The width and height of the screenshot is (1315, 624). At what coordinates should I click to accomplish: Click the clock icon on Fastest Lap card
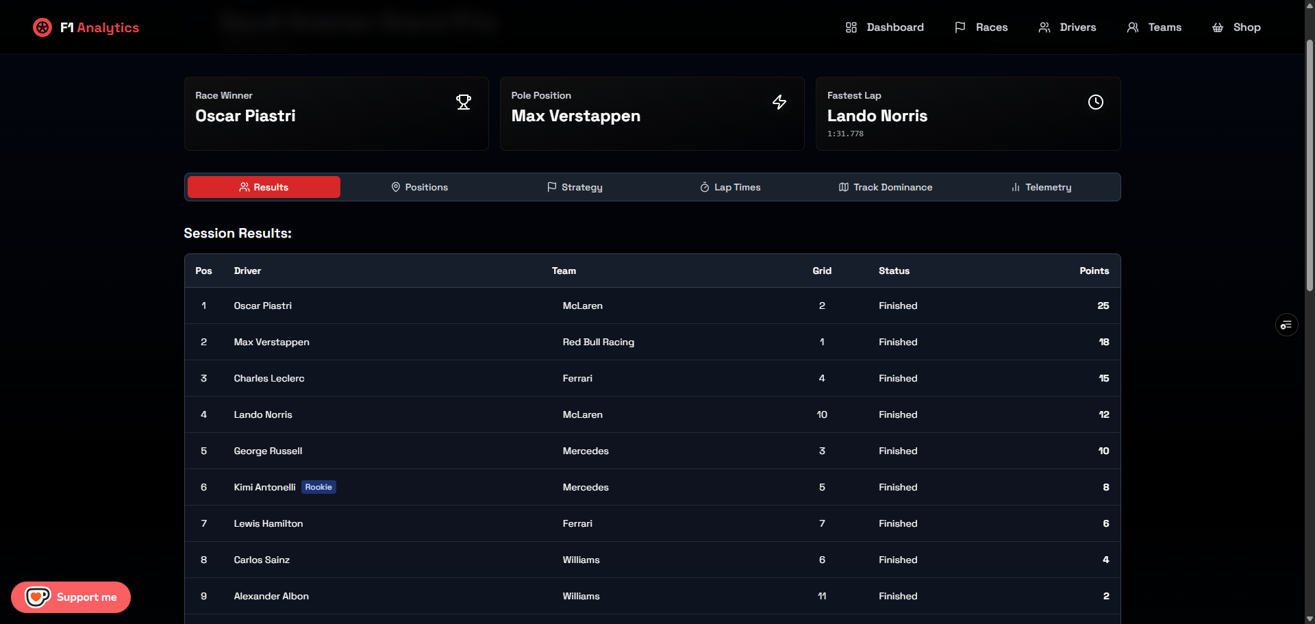pos(1096,102)
